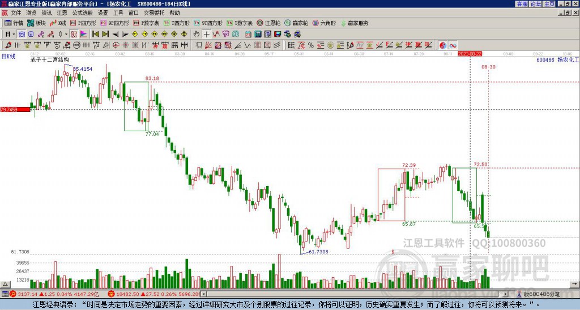The width and height of the screenshot is (580, 310).
Task: Open the 设置 menu
Action: 103,13
